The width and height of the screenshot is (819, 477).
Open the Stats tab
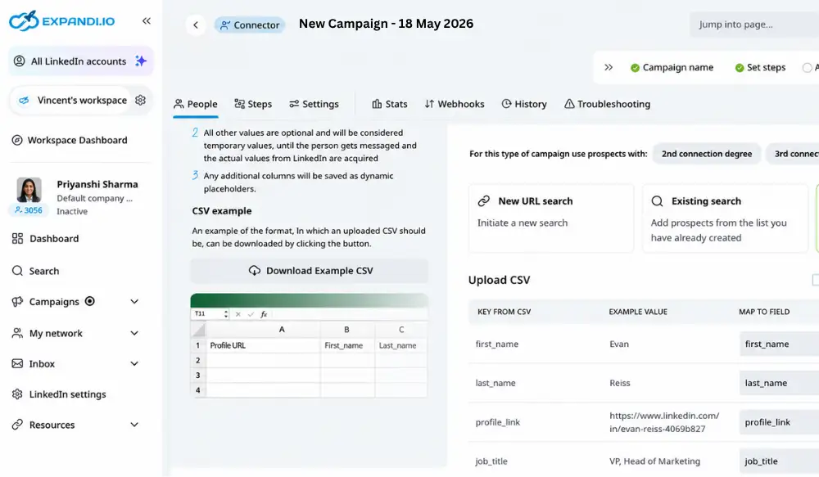390,104
